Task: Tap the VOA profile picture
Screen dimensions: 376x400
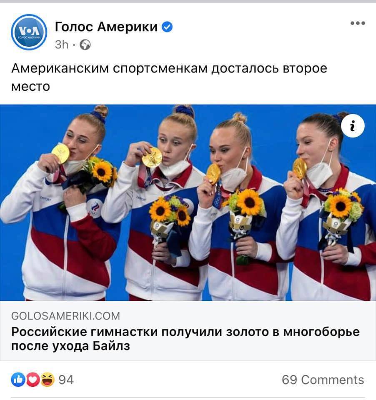Action: (29, 32)
